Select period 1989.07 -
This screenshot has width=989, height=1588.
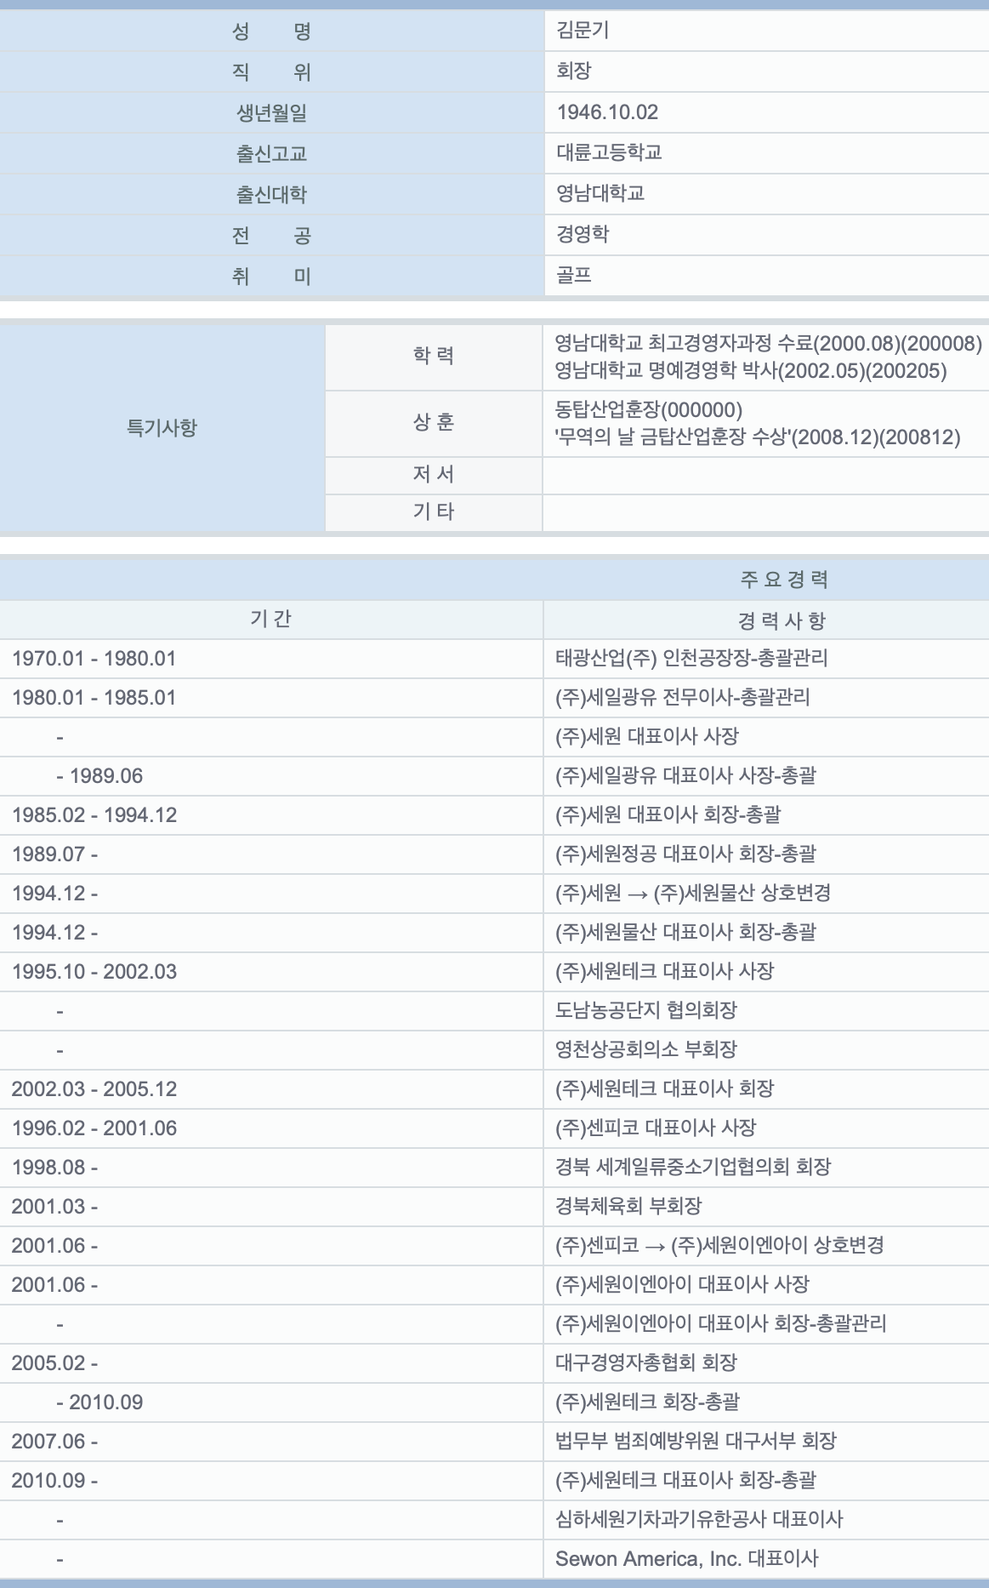55,854
